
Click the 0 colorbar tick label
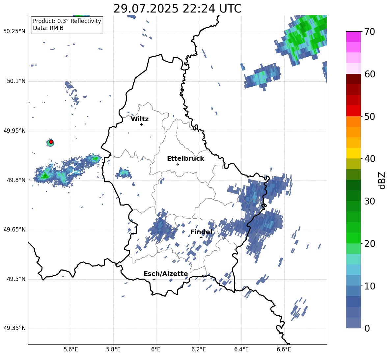[x=367, y=328]
